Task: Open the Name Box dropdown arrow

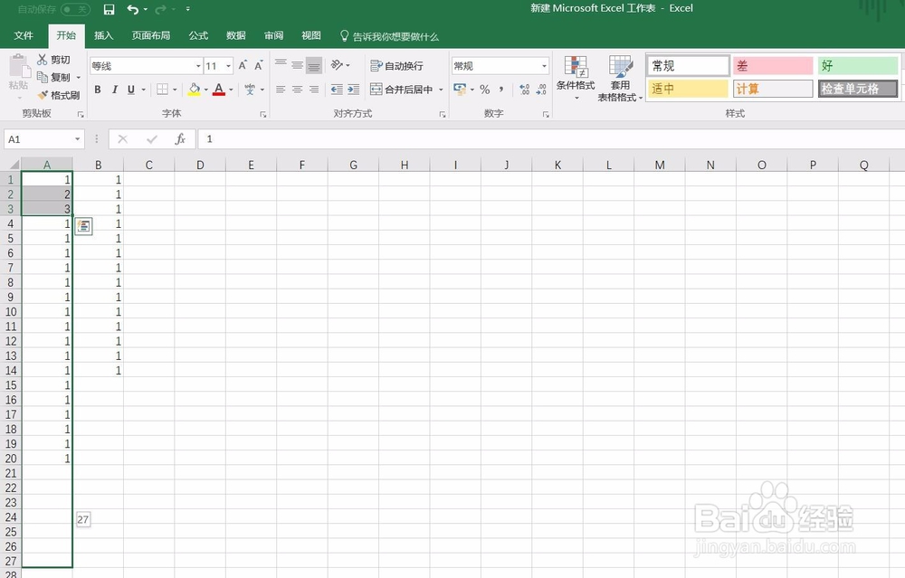Action: [x=77, y=139]
